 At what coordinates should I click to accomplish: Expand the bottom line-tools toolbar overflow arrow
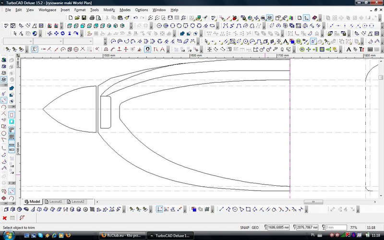pyautogui.click(x=306, y=210)
